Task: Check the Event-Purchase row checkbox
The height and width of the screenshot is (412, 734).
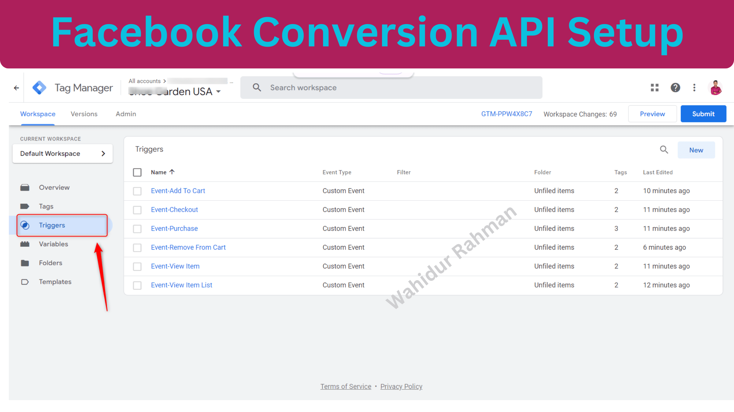Action: pyautogui.click(x=137, y=229)
